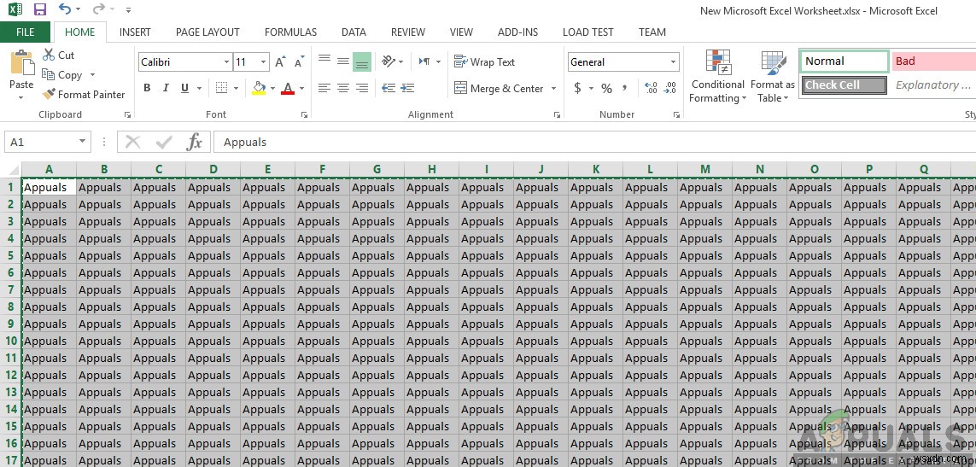Open the Clipboard dialog launcher

point(127,114)
